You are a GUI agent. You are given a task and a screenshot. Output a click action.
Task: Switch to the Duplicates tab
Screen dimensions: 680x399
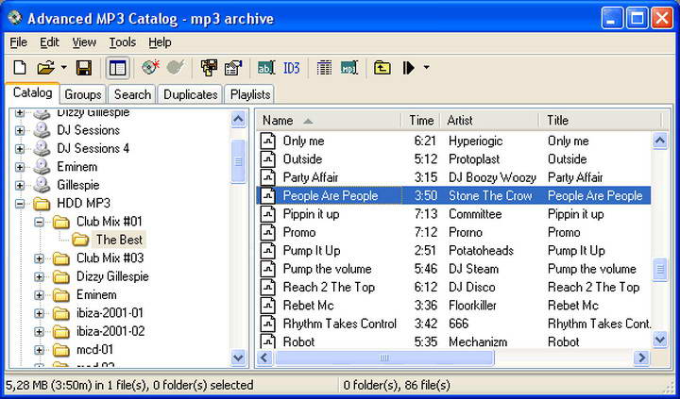(191, 94)
